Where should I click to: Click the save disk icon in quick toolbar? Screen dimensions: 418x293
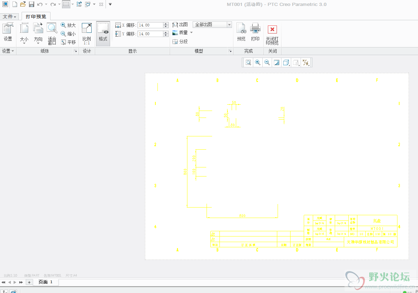pyautogui.click(x=31, y=4)
